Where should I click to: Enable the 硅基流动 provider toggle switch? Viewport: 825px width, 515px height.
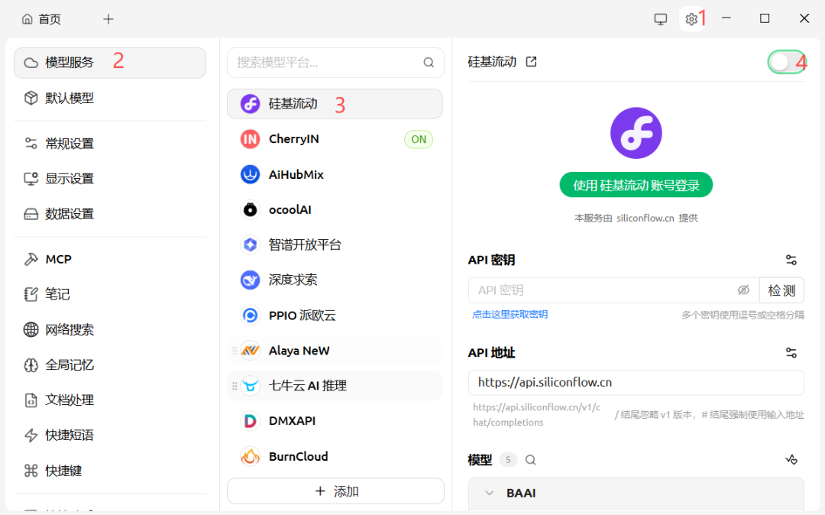[787, 62]
